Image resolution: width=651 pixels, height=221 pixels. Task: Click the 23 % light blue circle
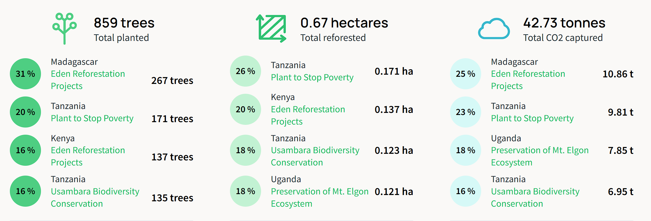tap(466, 112)
